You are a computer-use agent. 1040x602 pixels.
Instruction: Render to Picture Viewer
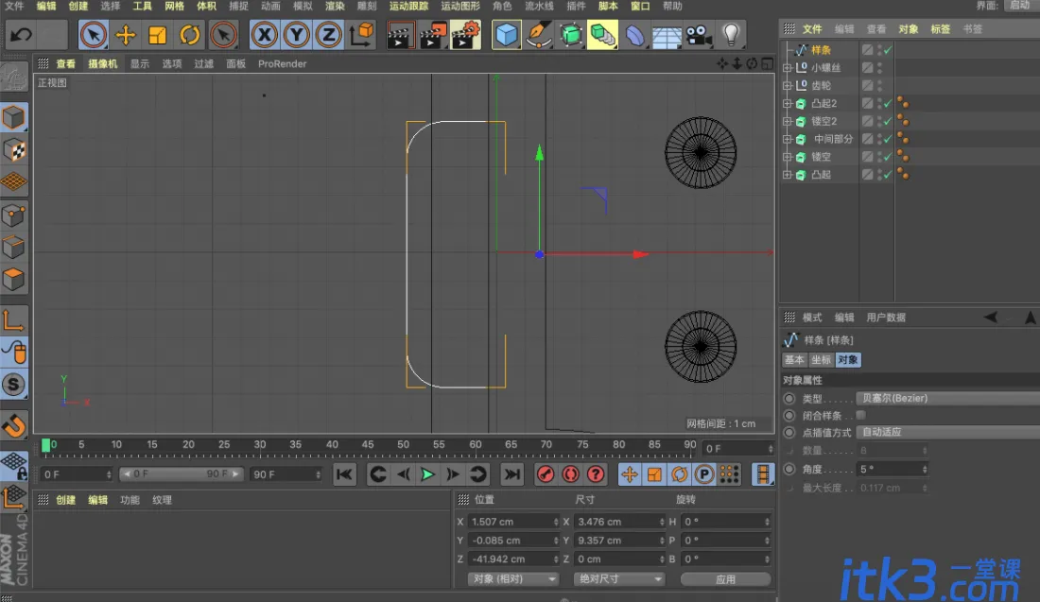pyautogui.click(x=433, y=34)
